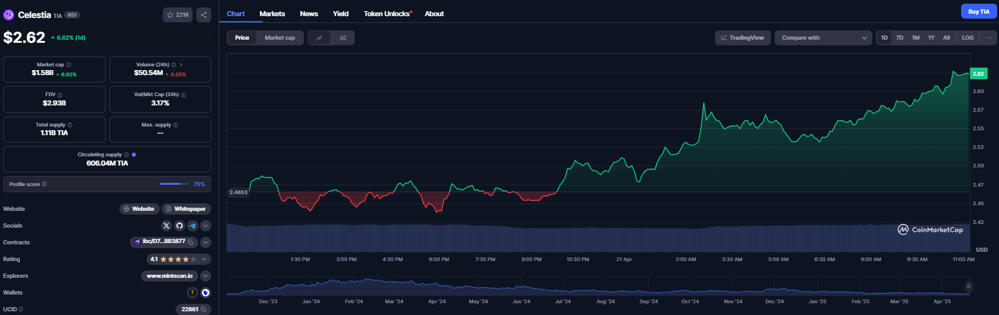
Task: Open the Whitepaper link
Action: (186, 209)
